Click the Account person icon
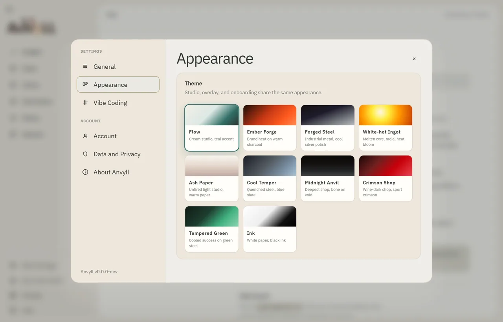The image size is (503, 322). coord(85,136)
